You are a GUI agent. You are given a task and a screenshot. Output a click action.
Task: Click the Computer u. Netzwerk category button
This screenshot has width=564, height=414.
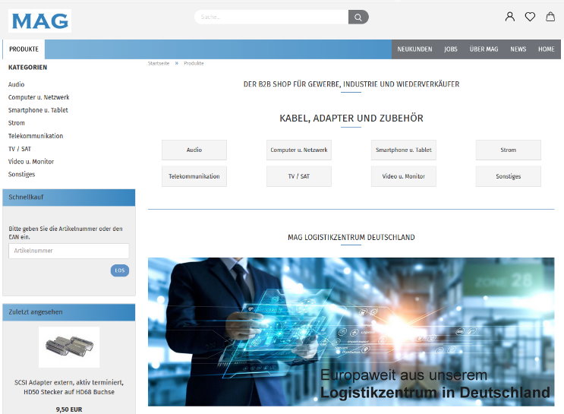click(x=299, y=150)
